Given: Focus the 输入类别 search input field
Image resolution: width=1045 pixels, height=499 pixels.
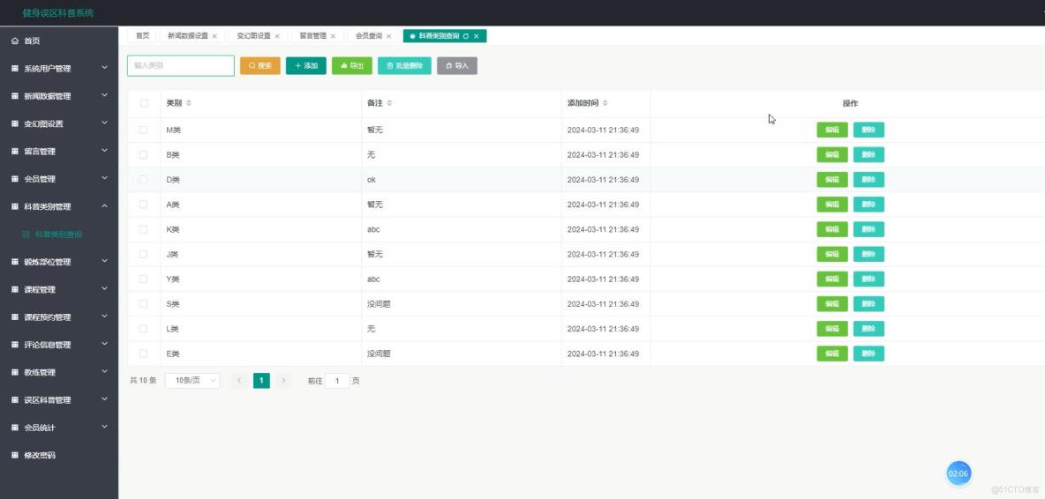Looking at the screenshot, I should (181, 66).
